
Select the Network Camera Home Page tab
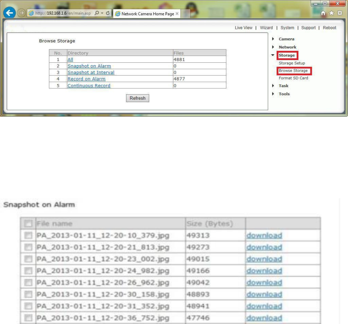pos(147,14)
